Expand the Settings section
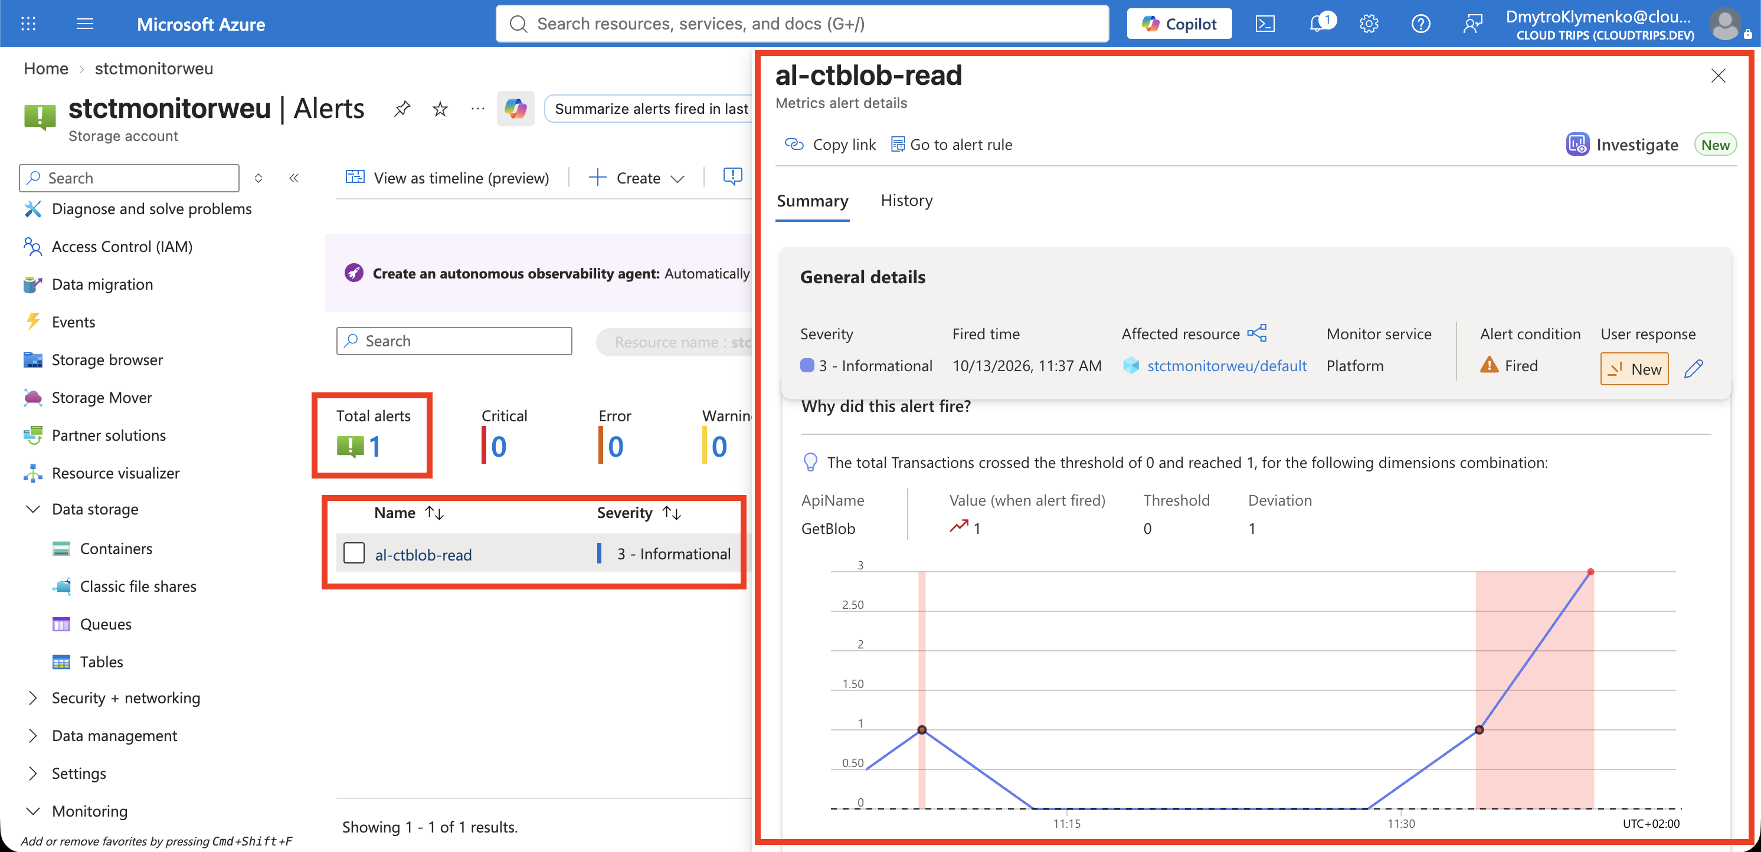Viewport: 1761px width, 852px height. coord(32,773)
